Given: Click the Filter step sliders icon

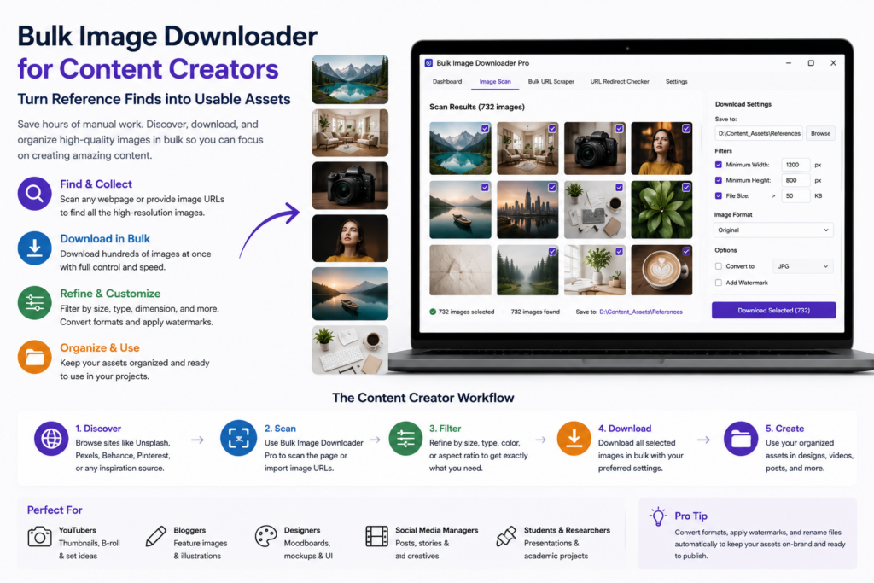Looking at the screenshot, I should pyautogui.click(x=405, y=439).
